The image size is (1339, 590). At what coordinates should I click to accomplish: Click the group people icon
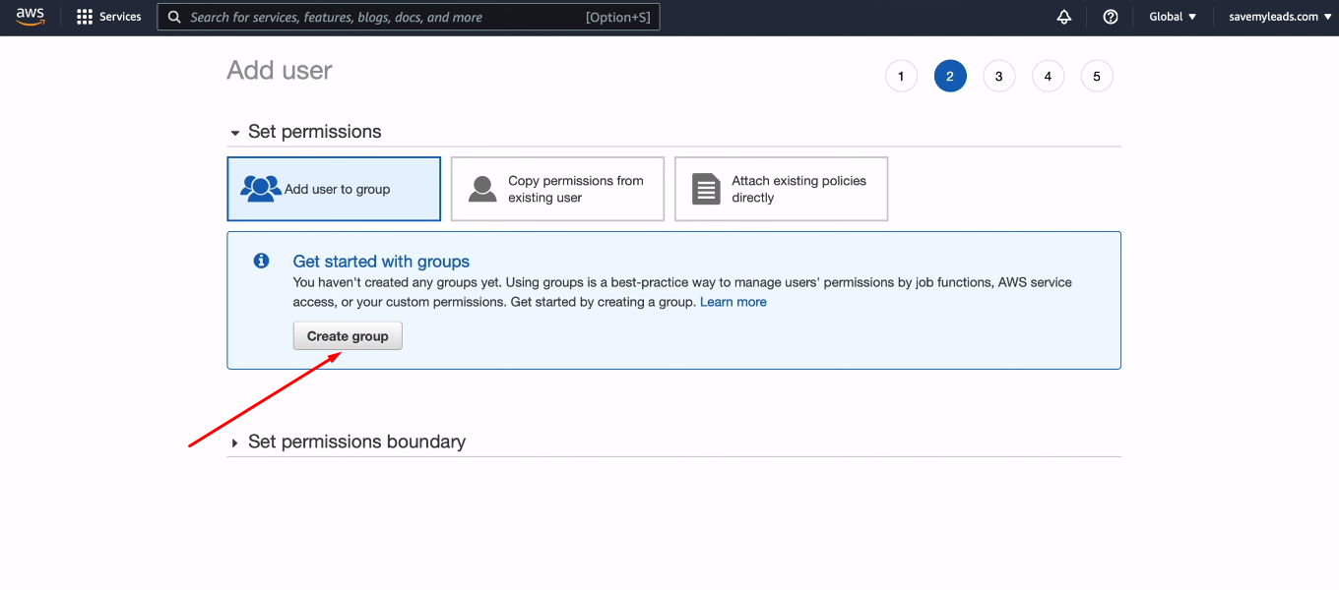(x=261, y=189)
